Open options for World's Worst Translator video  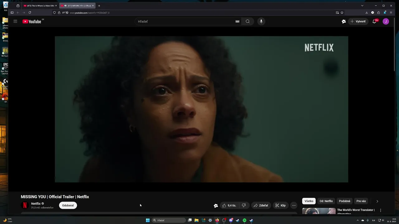coord(381,210)
